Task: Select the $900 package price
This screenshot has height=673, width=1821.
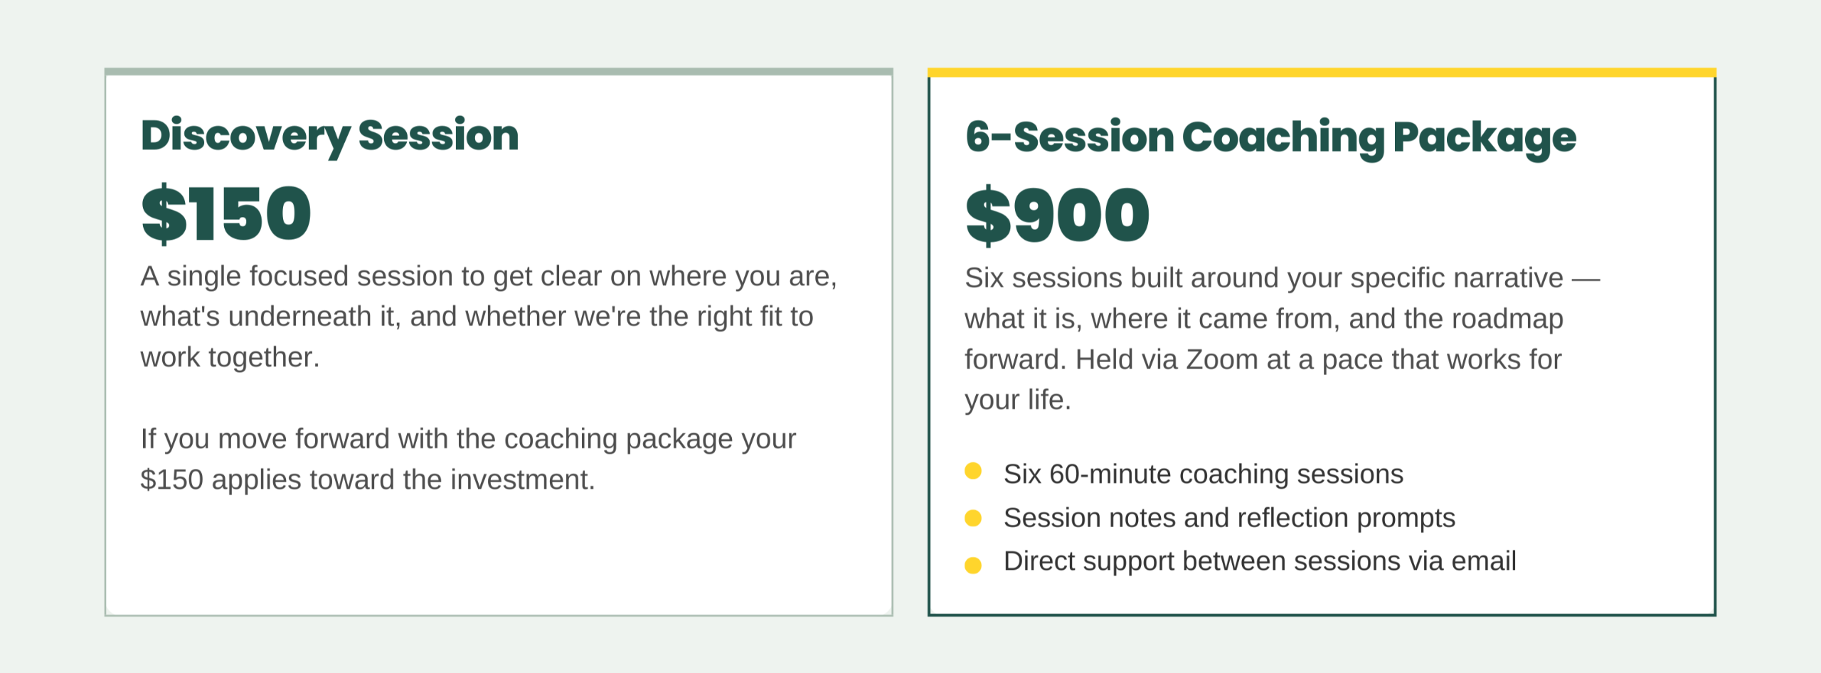Action: [1057, 216]
